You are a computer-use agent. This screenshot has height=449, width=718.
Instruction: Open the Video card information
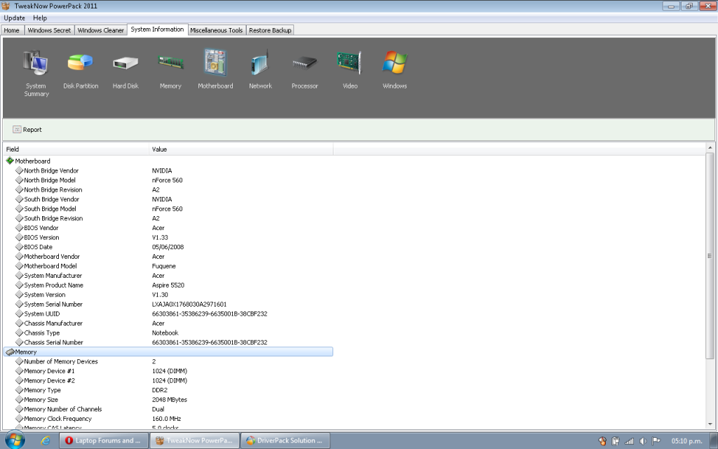350,71
